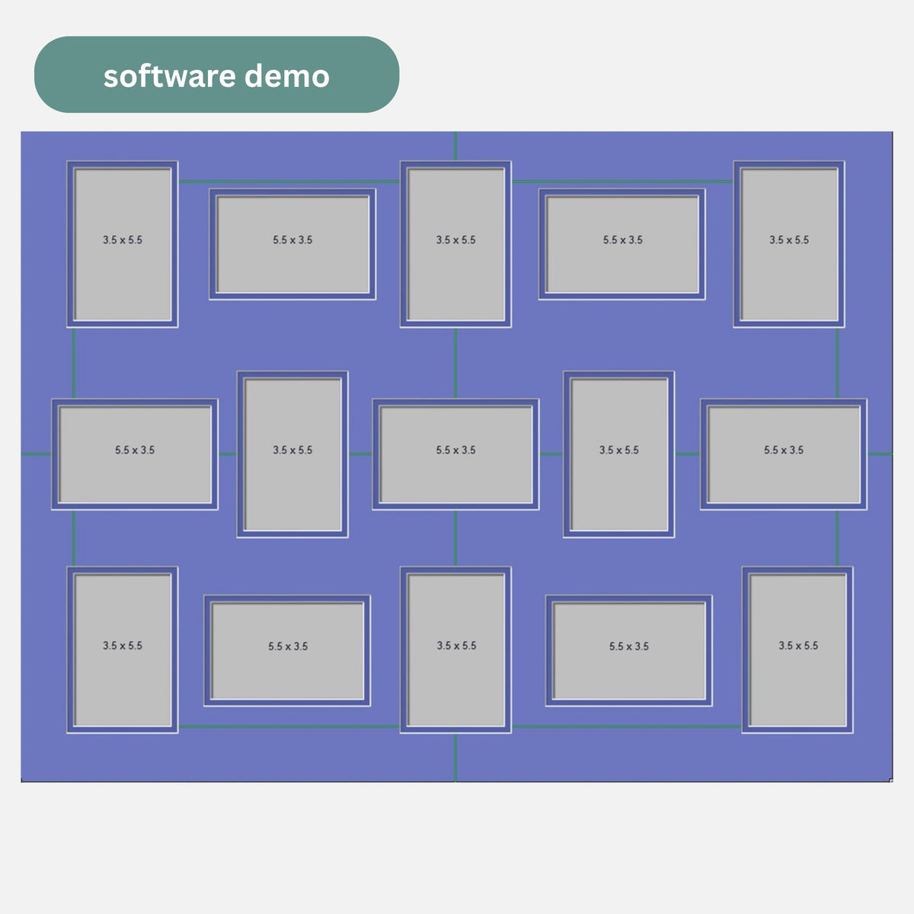Choose the bottom-center 3.5 x 5.5 opening
Screen dimensions: 914x914
click(455, 650)
